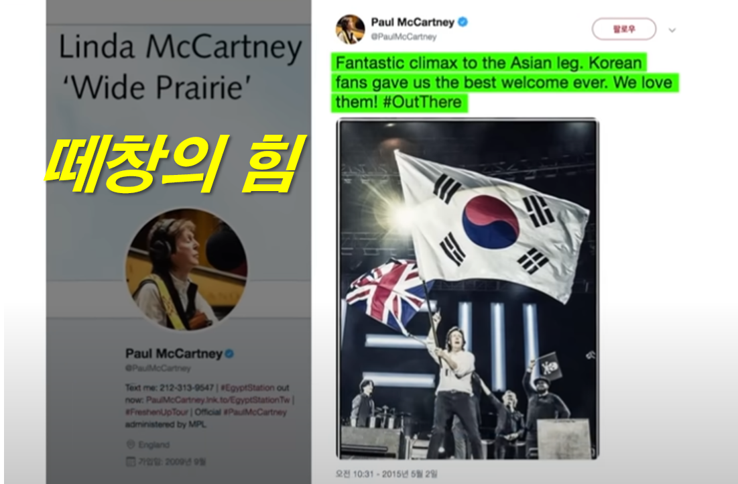Image resolution: width=738 pixels, height=484 pixels.
Task: Click the #OutThere hashtag
Action: 422,102
